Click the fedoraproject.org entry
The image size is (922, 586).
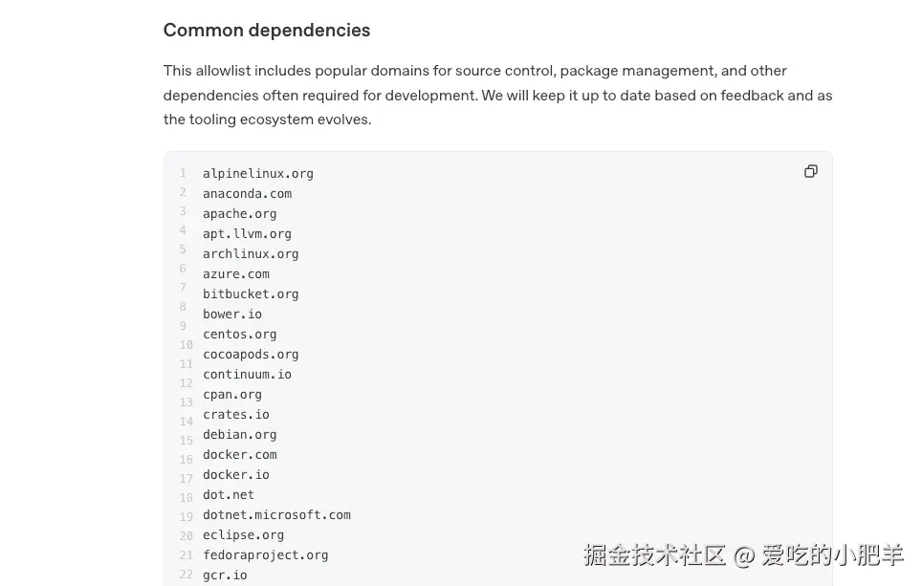point(265,554)
